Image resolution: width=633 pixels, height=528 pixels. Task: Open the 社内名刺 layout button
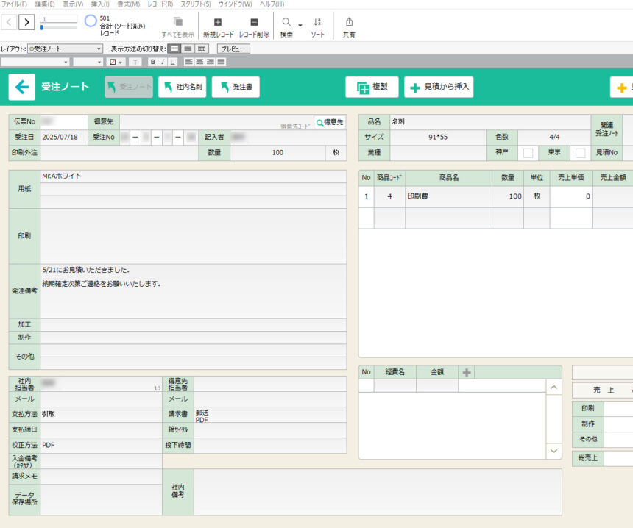tap(183, 87)
